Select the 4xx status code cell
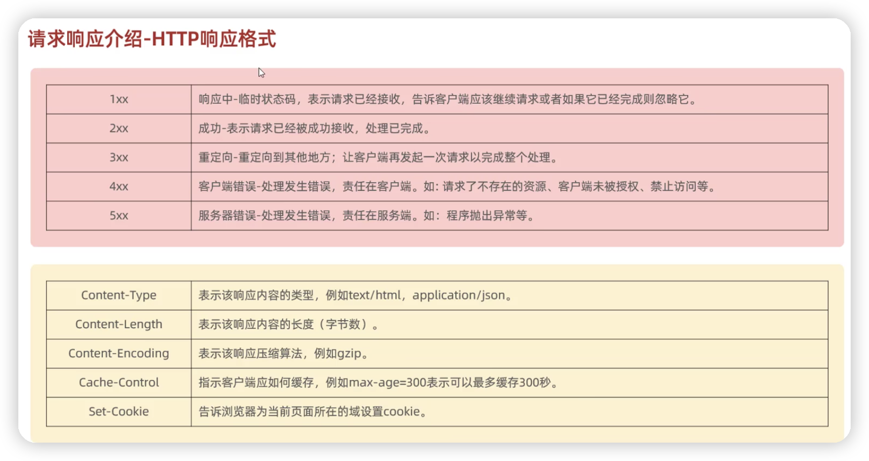This screenshot has width=869, height=461. [119, 186]
